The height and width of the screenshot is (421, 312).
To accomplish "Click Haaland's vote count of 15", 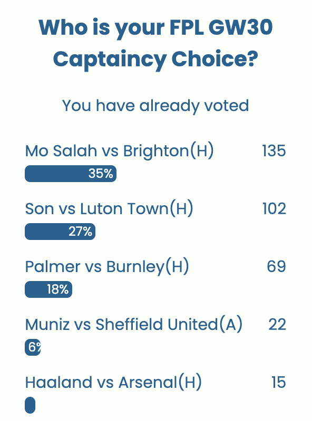I will coord(278,383).
